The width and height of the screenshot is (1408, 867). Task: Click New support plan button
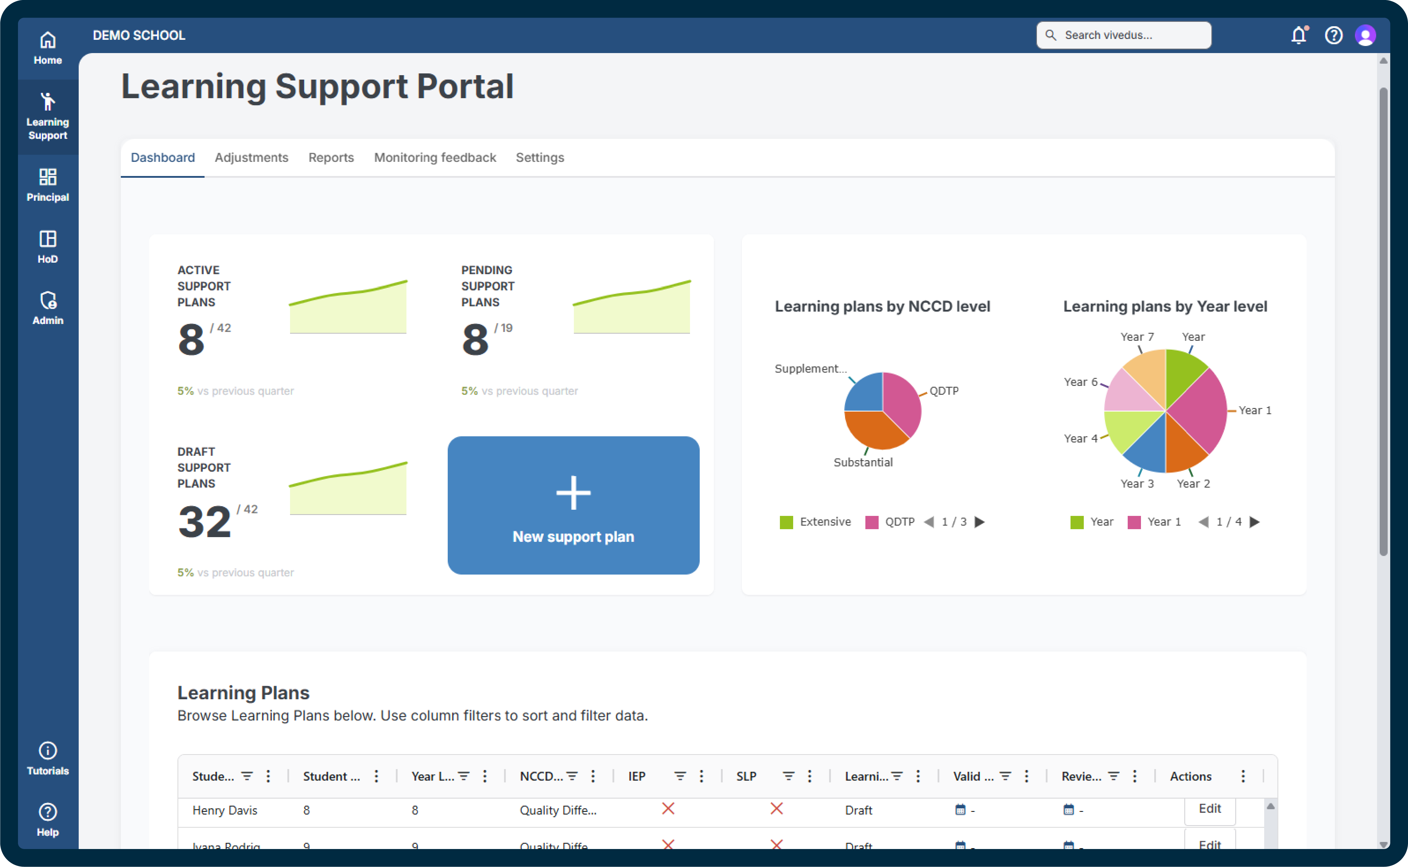coord(573,505)
